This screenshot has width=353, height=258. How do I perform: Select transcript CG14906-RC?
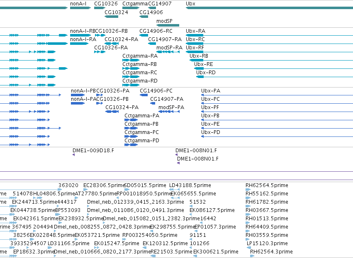coord(144,35)
